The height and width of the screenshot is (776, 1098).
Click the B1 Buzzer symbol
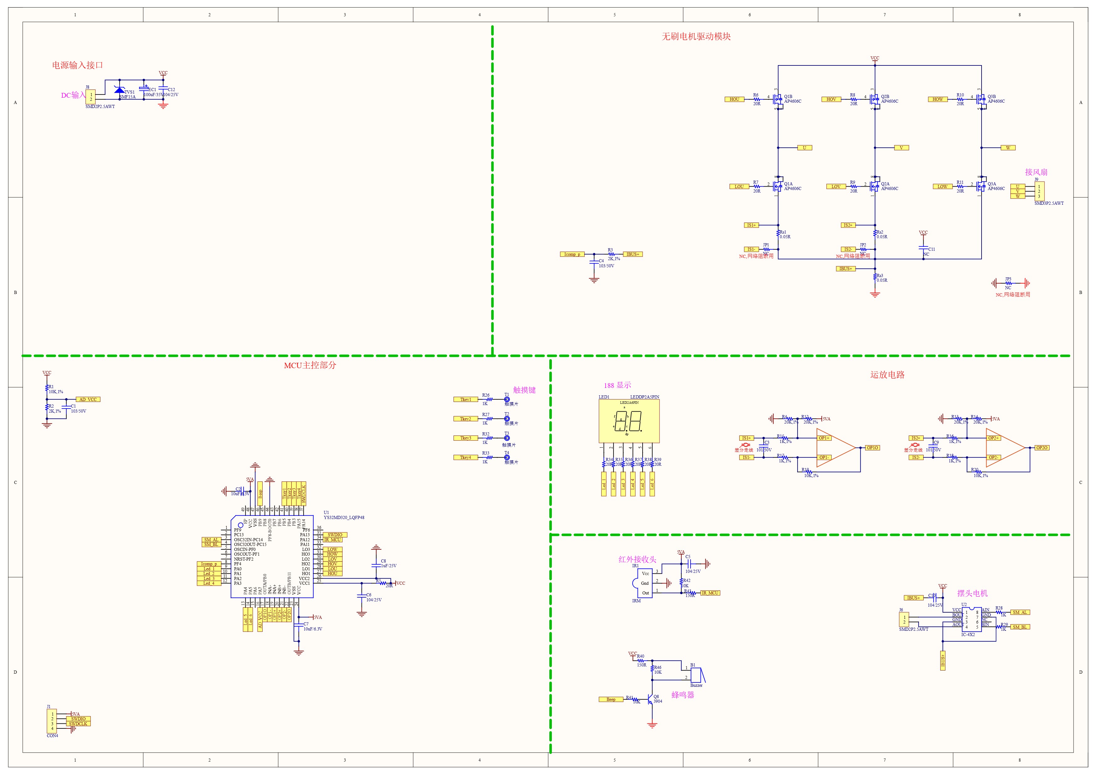[x=698, y=675]
